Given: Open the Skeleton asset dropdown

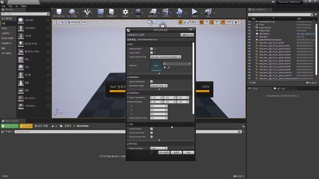Looking at the screenshot, I should tap(176, 64).
